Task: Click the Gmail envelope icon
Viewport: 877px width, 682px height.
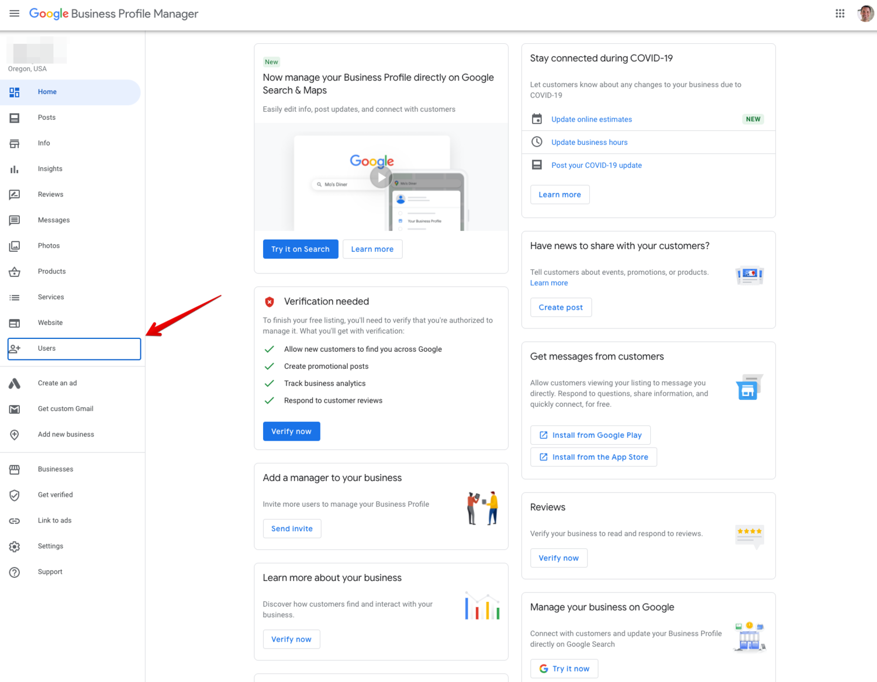Action: [15, 409]
